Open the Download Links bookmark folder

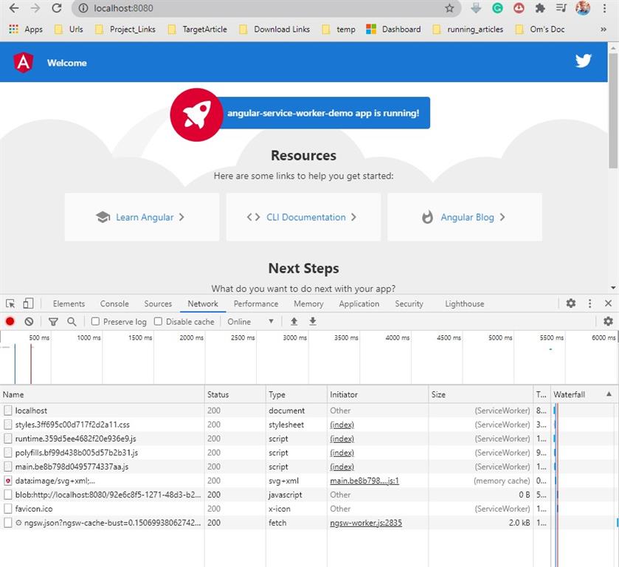[274, 30]
